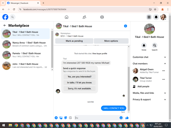Show hidden system tray icons chevron
This screenshot has width=171, height=128.
(147, 125)
